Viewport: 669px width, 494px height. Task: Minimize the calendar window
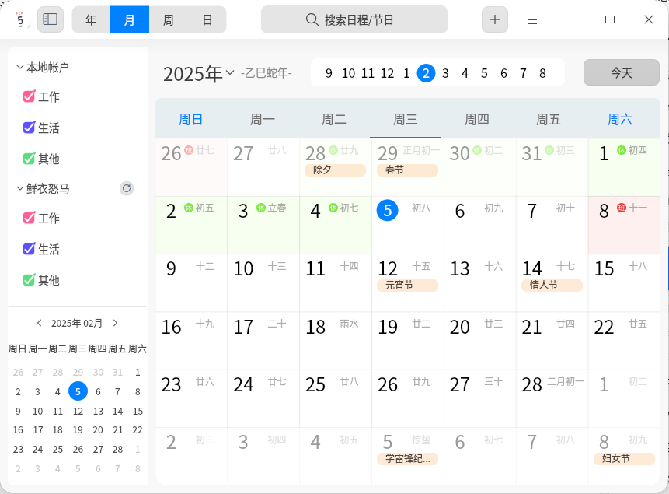pos(571,19)
